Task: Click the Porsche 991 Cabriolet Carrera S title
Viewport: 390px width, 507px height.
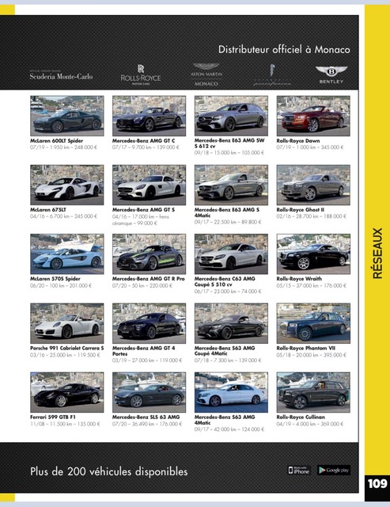Action: (x=67, y=349)
